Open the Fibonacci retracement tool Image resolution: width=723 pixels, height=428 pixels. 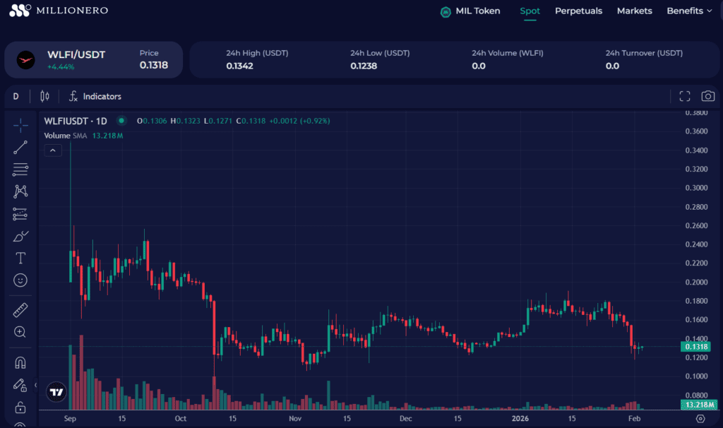20,170
